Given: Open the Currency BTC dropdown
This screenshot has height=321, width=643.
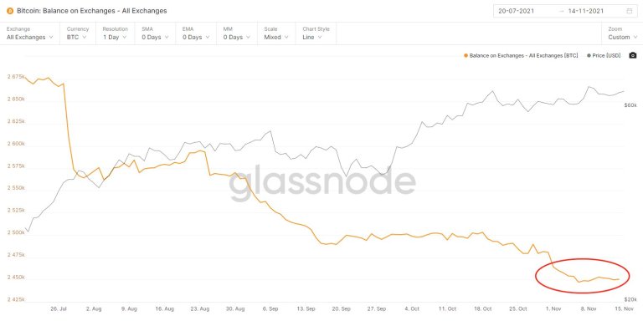Looking at the screenshot, I should [x=77, y=33].
